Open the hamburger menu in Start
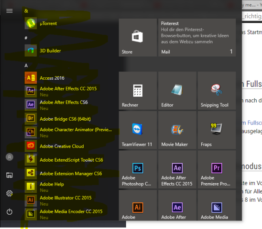Screen dimensions: 262x229 pyautogui.click(x=10, y=11)
